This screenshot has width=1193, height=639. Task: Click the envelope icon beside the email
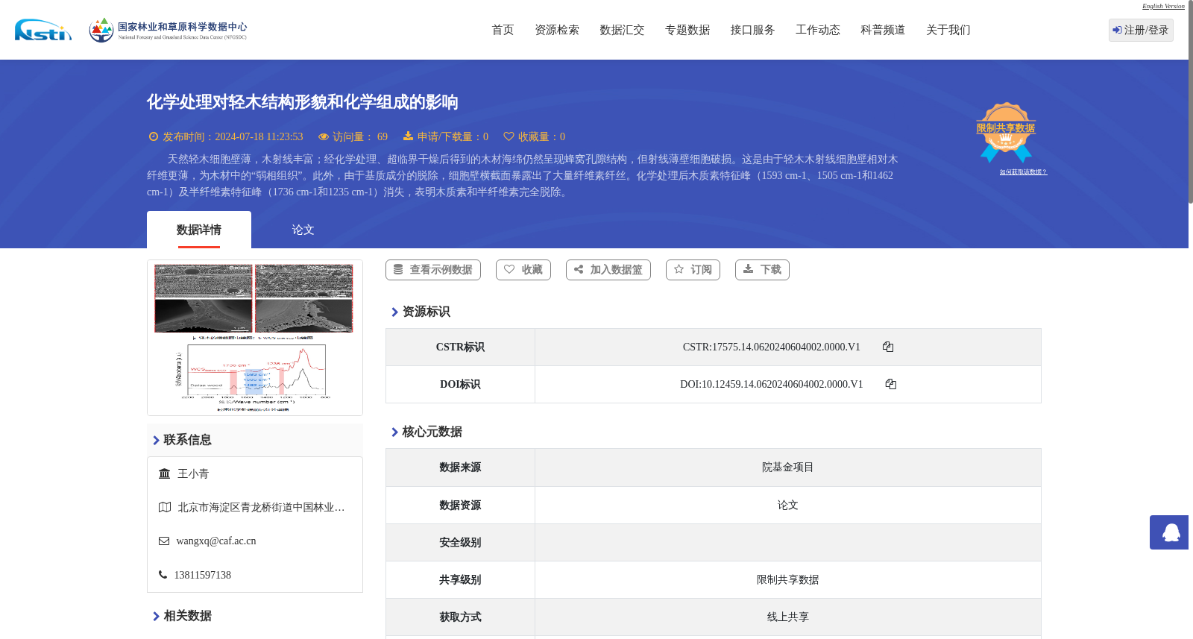[164, 541]
